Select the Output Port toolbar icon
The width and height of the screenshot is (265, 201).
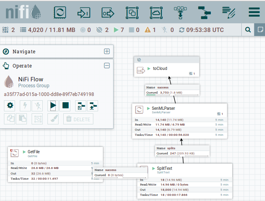point(108,13)
